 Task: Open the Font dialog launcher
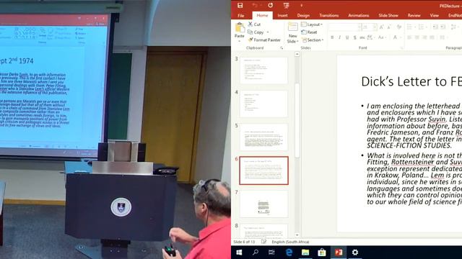401,48
